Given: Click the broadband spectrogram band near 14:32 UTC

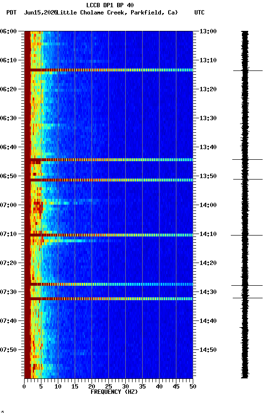Looking at the screenshot, I should (x=108, y=299).
